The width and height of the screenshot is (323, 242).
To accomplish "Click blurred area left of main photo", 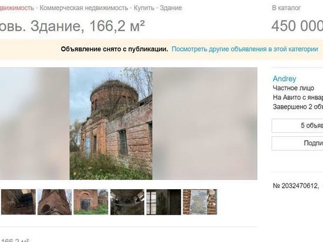I will pos(35,123).
